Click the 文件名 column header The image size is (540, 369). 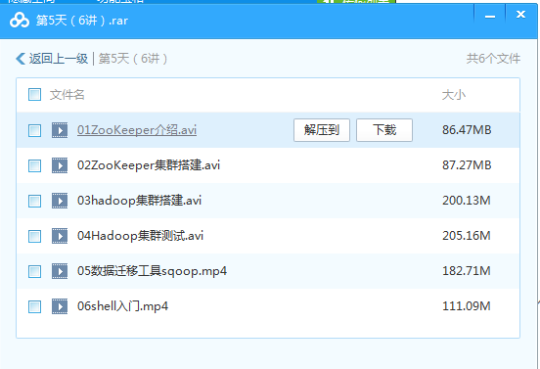[67, 94]
